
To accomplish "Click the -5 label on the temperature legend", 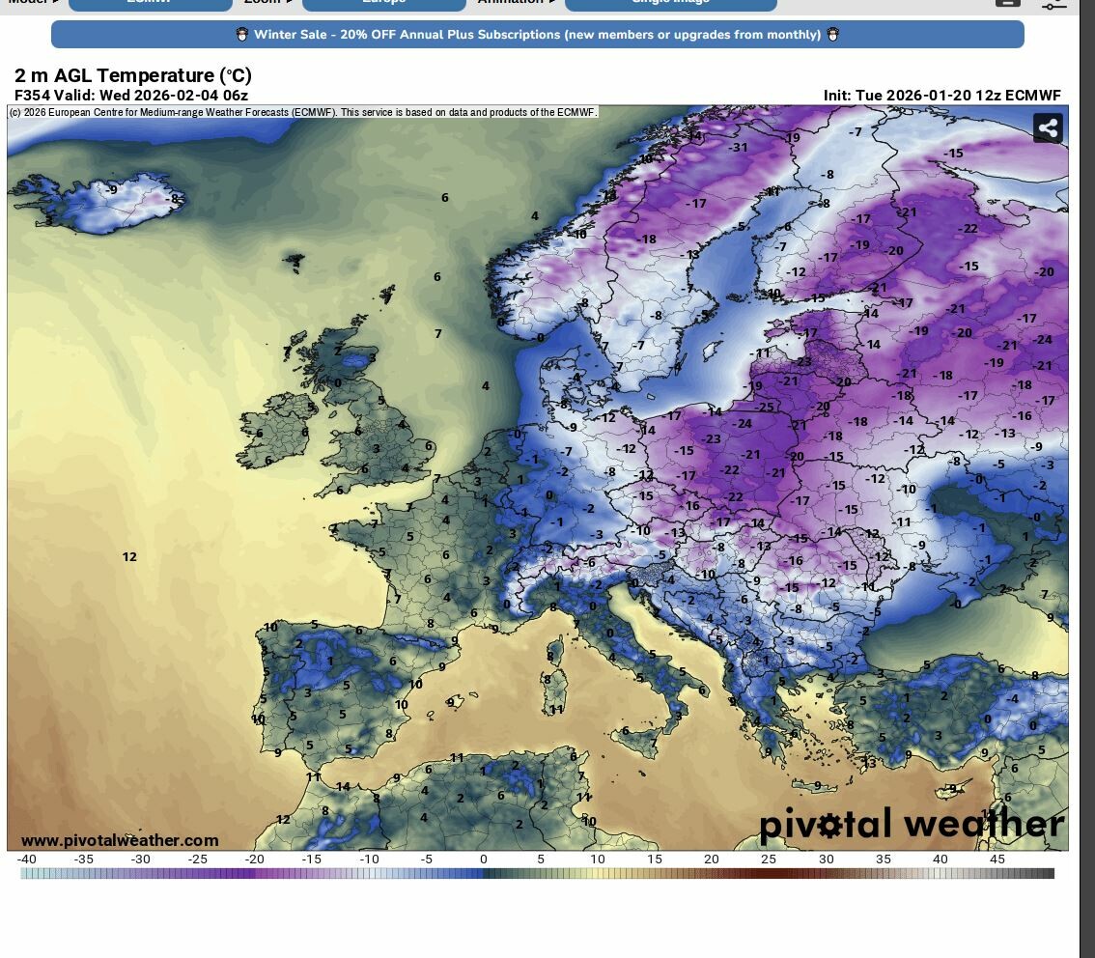I will (426, 859).
